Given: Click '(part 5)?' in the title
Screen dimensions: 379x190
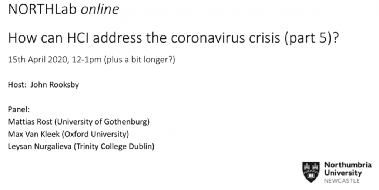Looking at the screenshot, I should [312, 38].
